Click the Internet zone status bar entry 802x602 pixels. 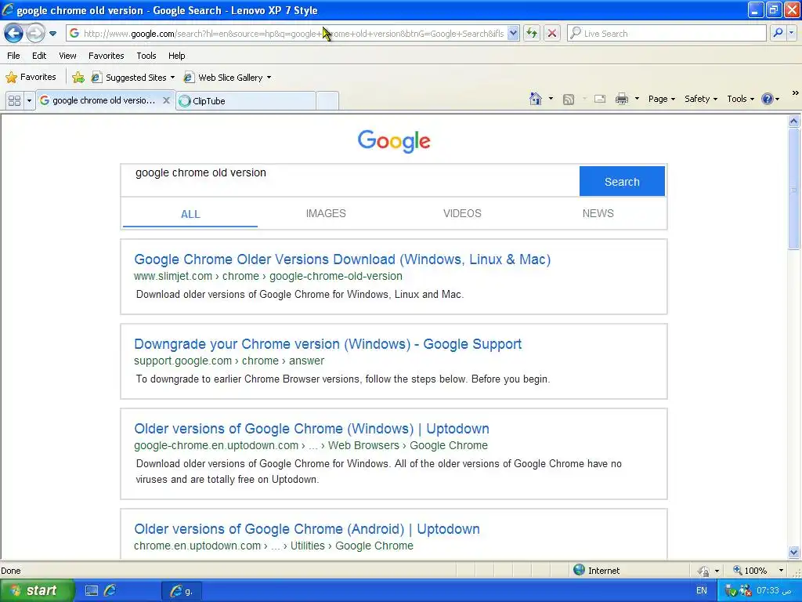(x=596, y=571)
